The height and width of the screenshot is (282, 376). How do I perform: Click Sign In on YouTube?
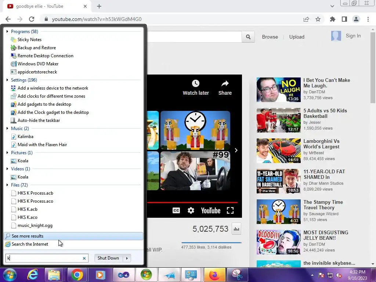[353, 36]
